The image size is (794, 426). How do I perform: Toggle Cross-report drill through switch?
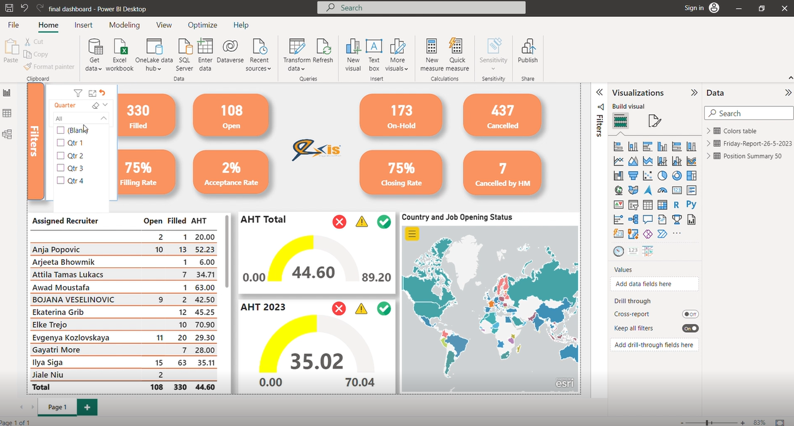click(x=690, y=314)
